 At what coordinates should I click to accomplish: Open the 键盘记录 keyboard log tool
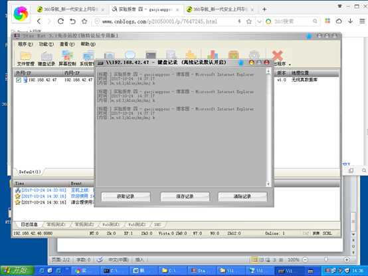coord(46,59)
